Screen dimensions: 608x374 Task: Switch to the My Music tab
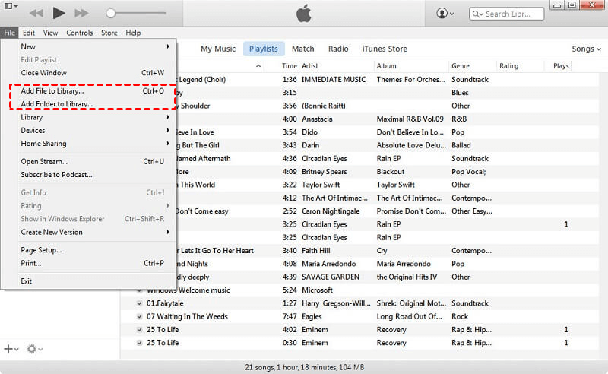click(x=218, y=49)
